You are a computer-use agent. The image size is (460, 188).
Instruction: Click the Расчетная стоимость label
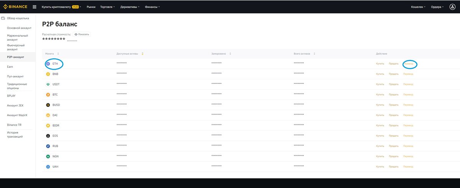pos(56,34)
